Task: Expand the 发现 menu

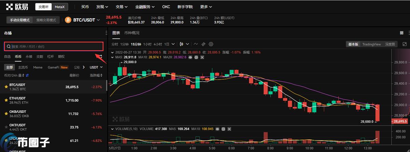Action: (102, 7)
